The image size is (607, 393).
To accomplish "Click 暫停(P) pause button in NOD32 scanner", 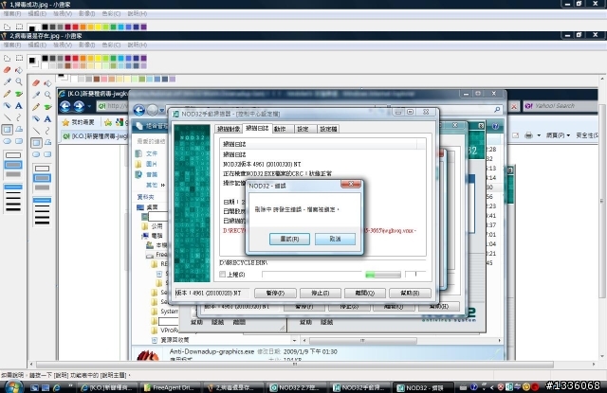I will (275, 294).
